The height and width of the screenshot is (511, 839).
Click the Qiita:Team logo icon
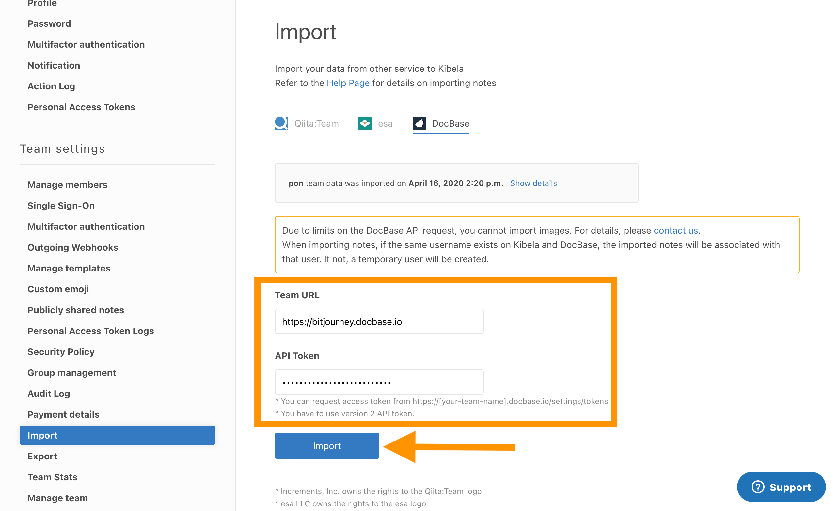point(281,123)
